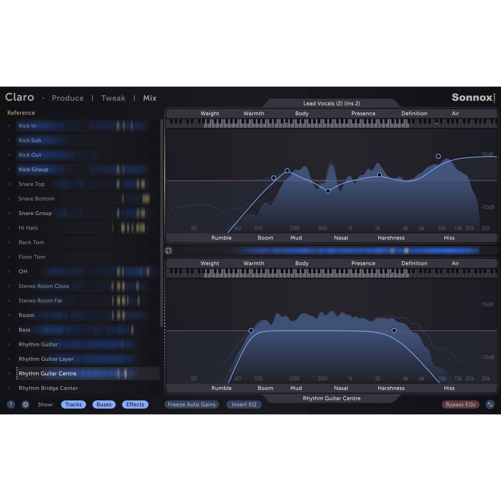The width and height of the screenshot is (501, 501).
Task: Click the Sonnox logo
Action: [x=473, y=98]
